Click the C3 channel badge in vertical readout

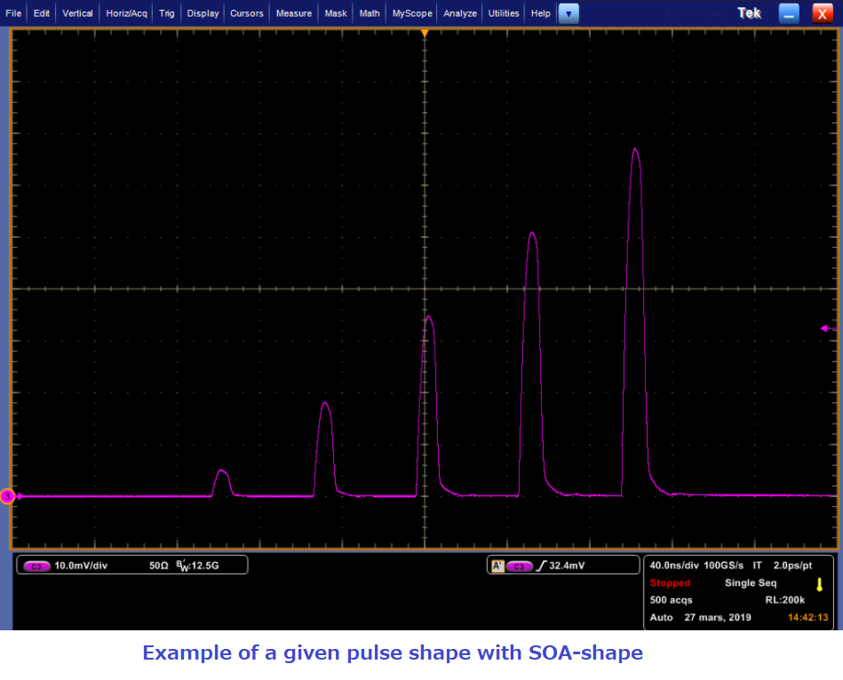click(x=36, y=565)
